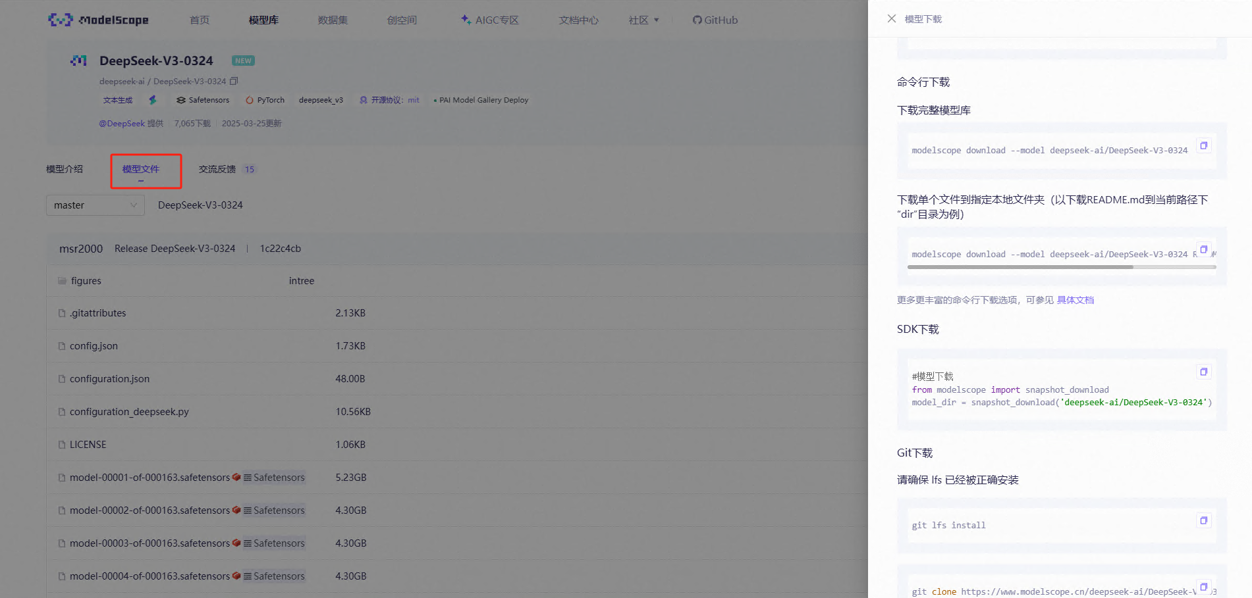This screenshot has width=1252, height=598.
Task: Copy the git lfs install command
Action: (1203, 520)
